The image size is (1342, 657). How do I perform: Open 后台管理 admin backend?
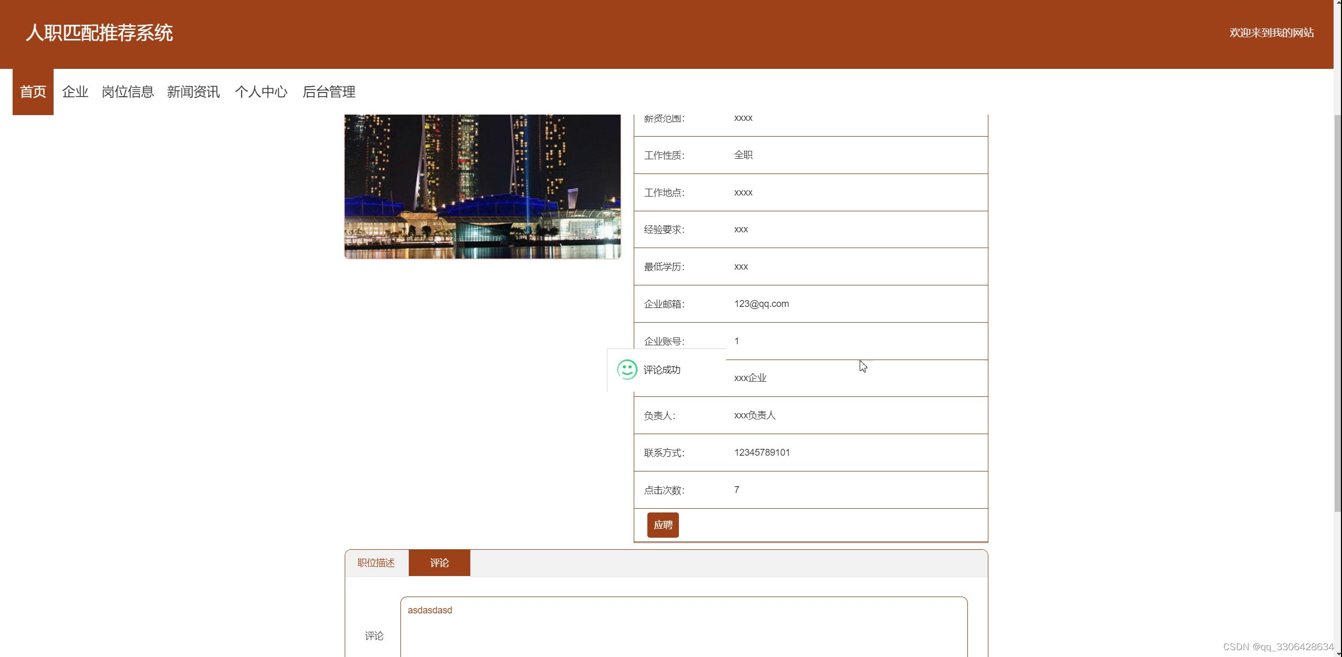click(x=329, y=92)
